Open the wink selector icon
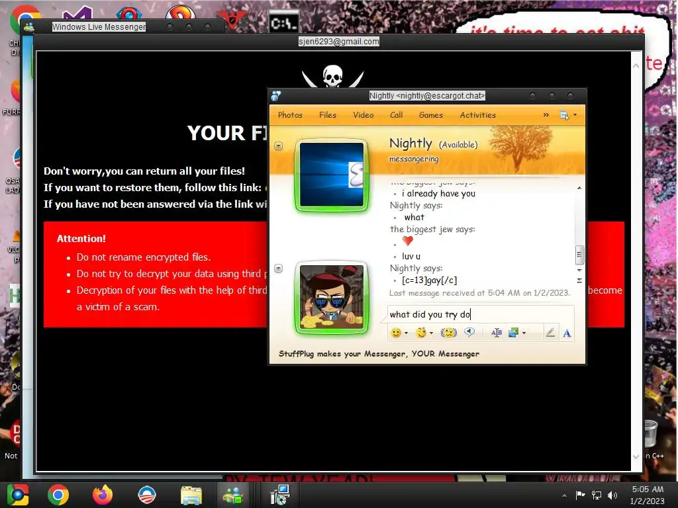The height and width of the screenshot is (508, 678). 420,333
